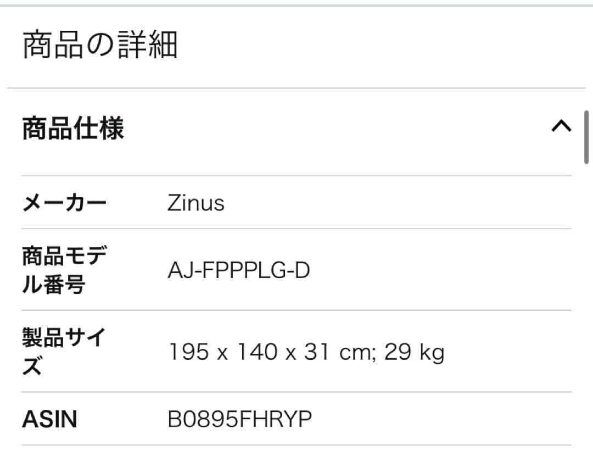Click the manufacturer value Zinus
Image resolution: width=593 pixels, height=456 pixels.
pos(195,203)
